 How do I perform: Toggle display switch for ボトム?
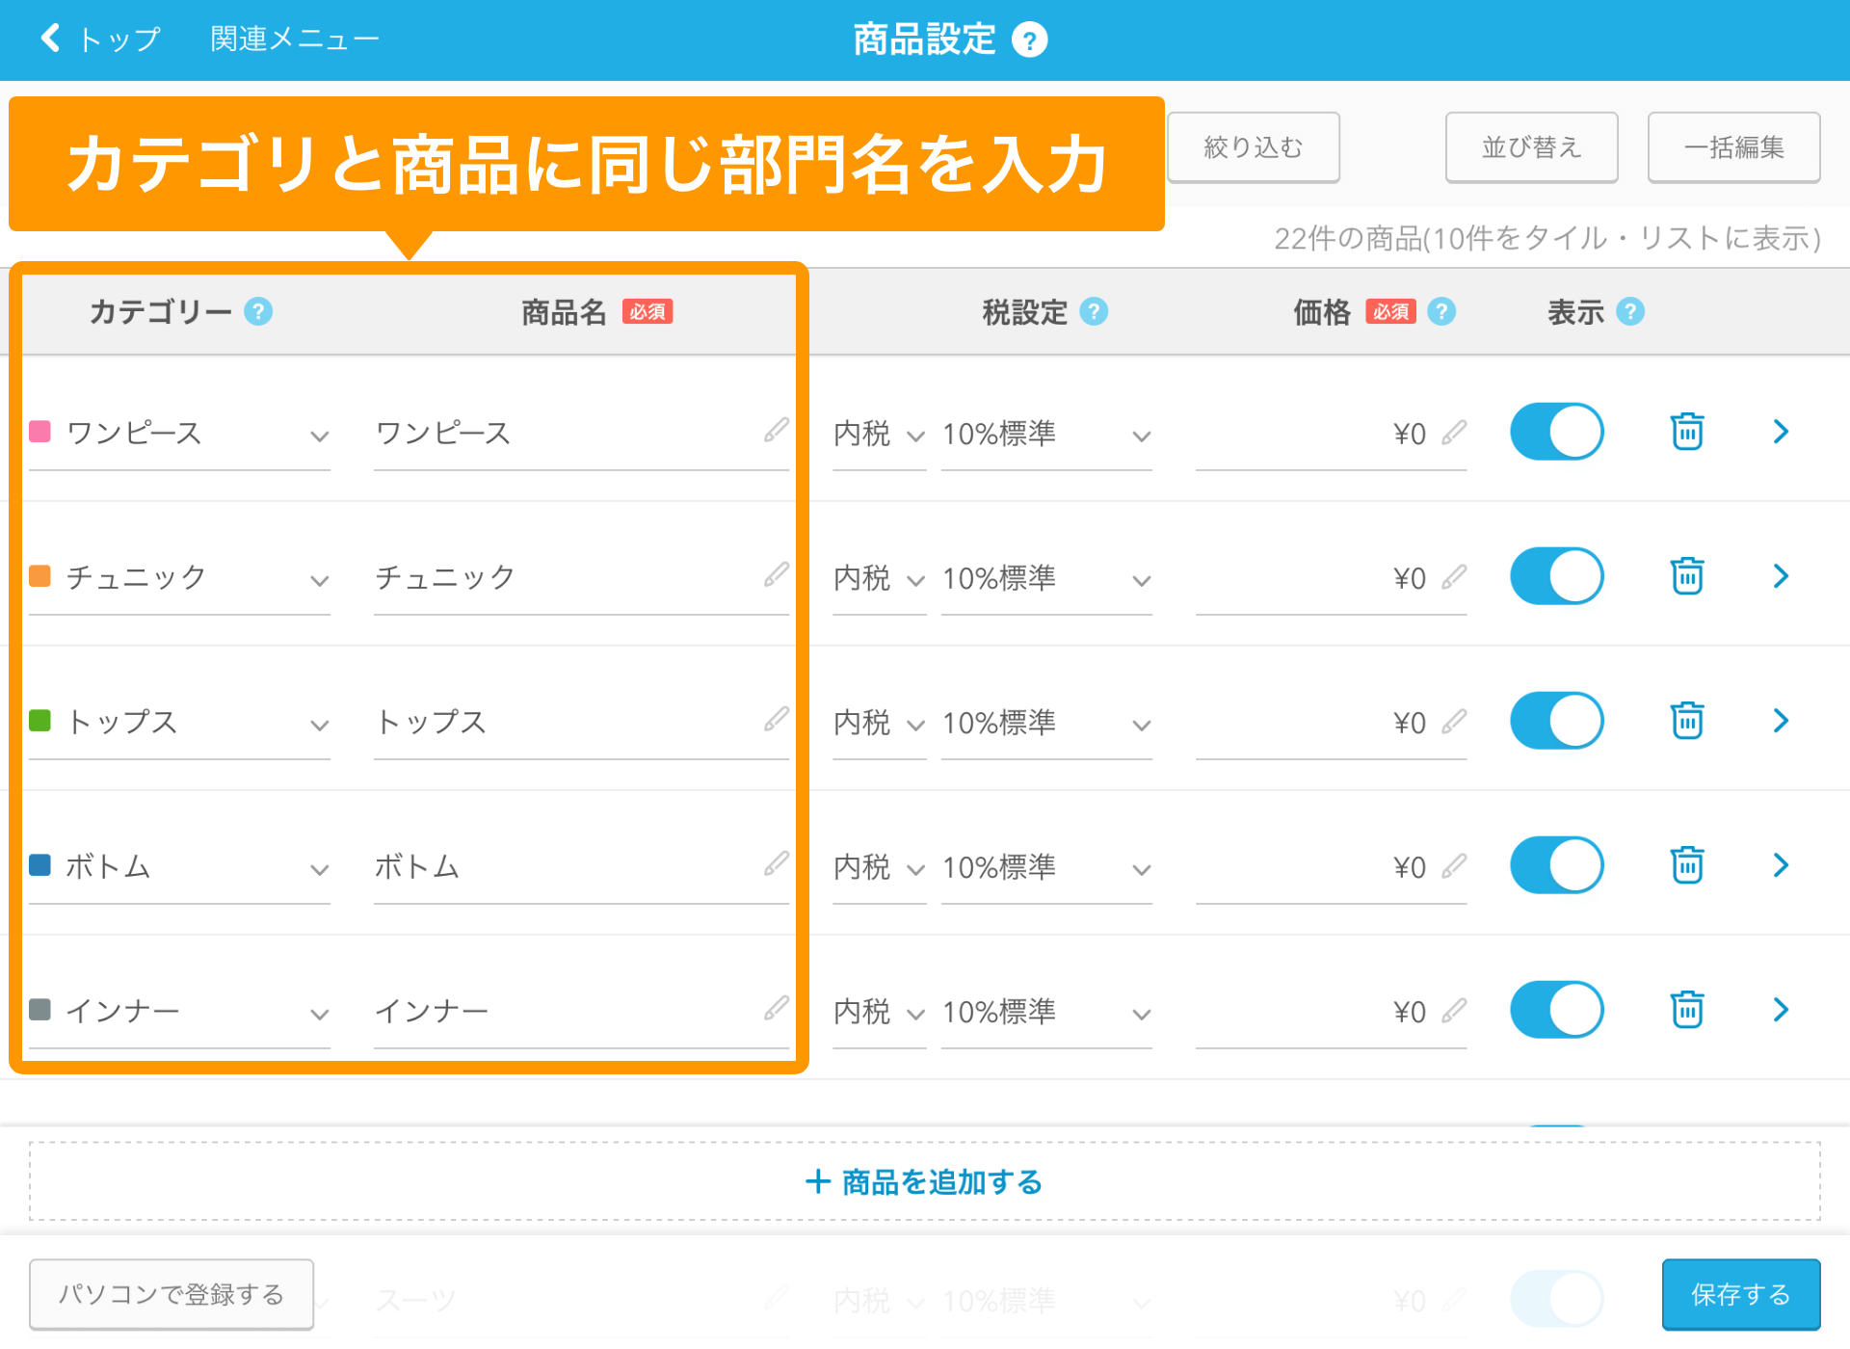click(x=1557, y=865)
